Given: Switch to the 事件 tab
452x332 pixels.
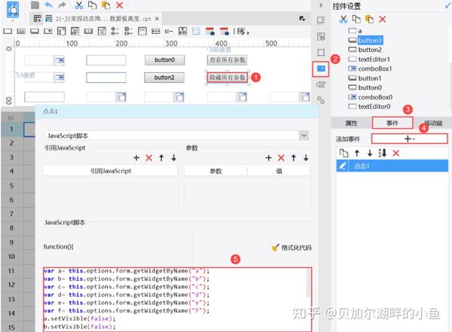Looking at the screenshot, I should (392, 123).
